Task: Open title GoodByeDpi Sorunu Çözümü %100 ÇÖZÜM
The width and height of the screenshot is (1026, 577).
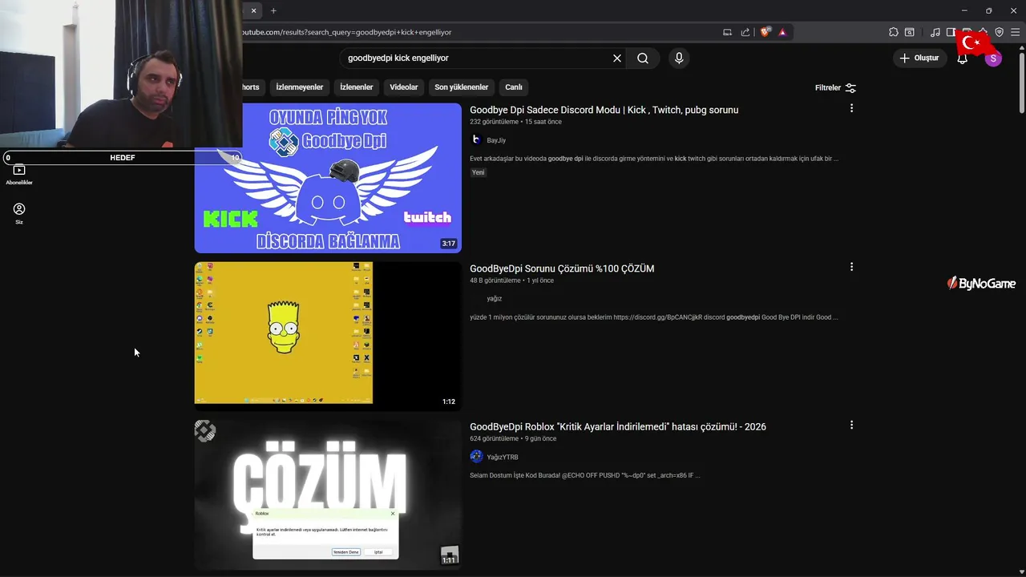Action: click(x=562, y=268)
